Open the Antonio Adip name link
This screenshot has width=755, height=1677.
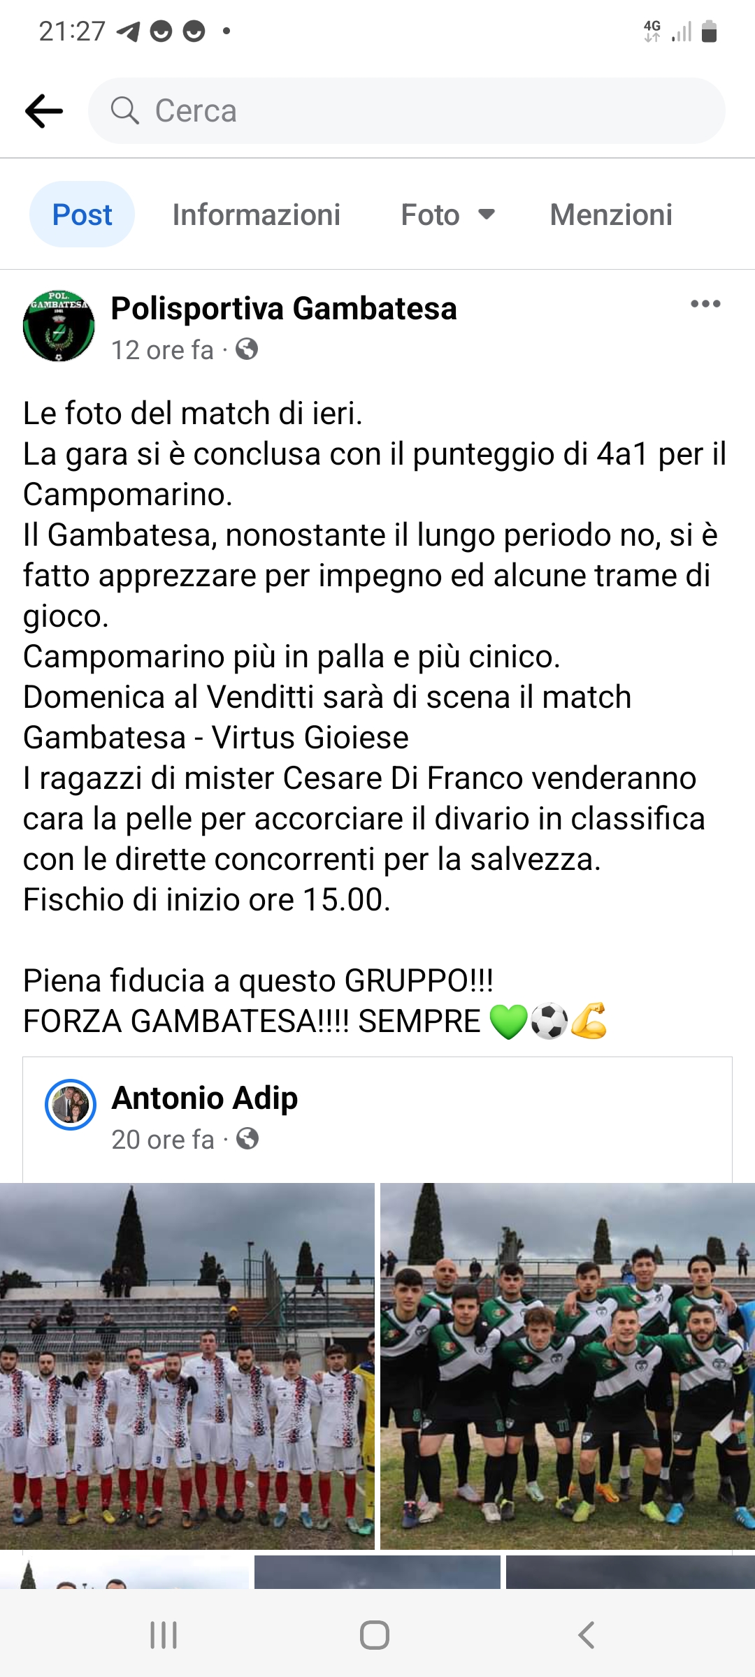pos(205,1098)
